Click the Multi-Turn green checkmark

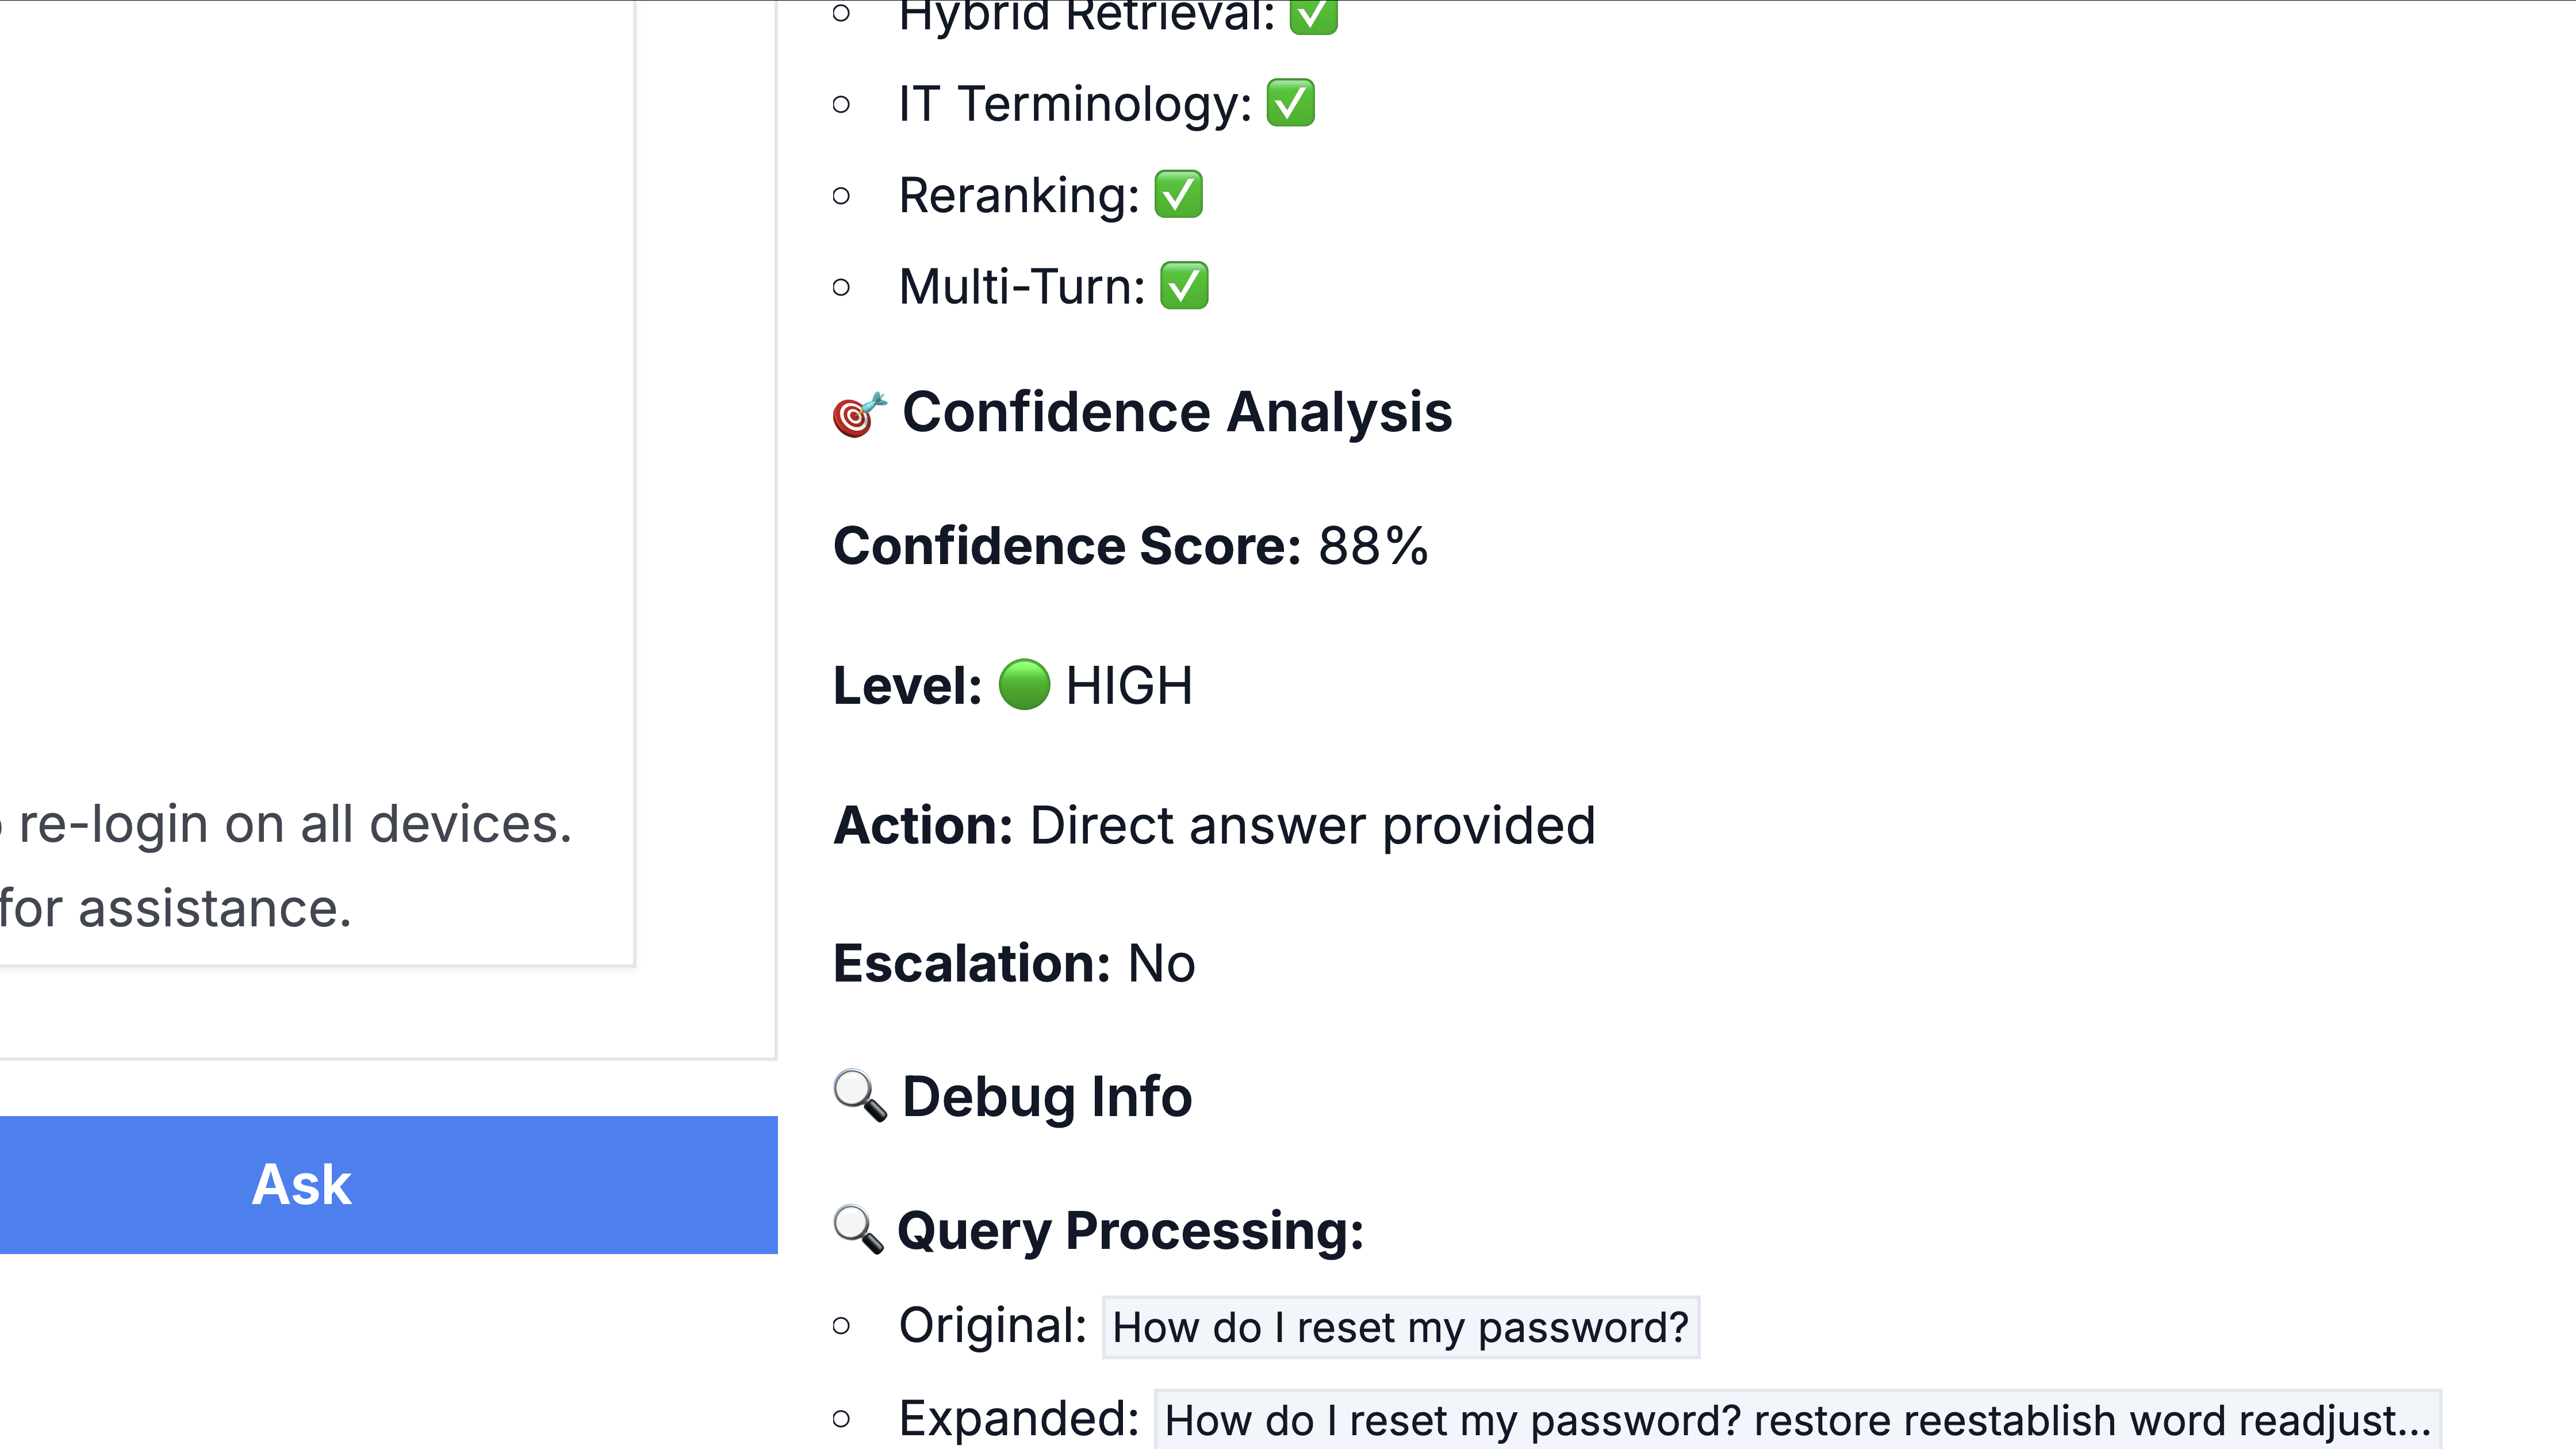point(1184,287)
